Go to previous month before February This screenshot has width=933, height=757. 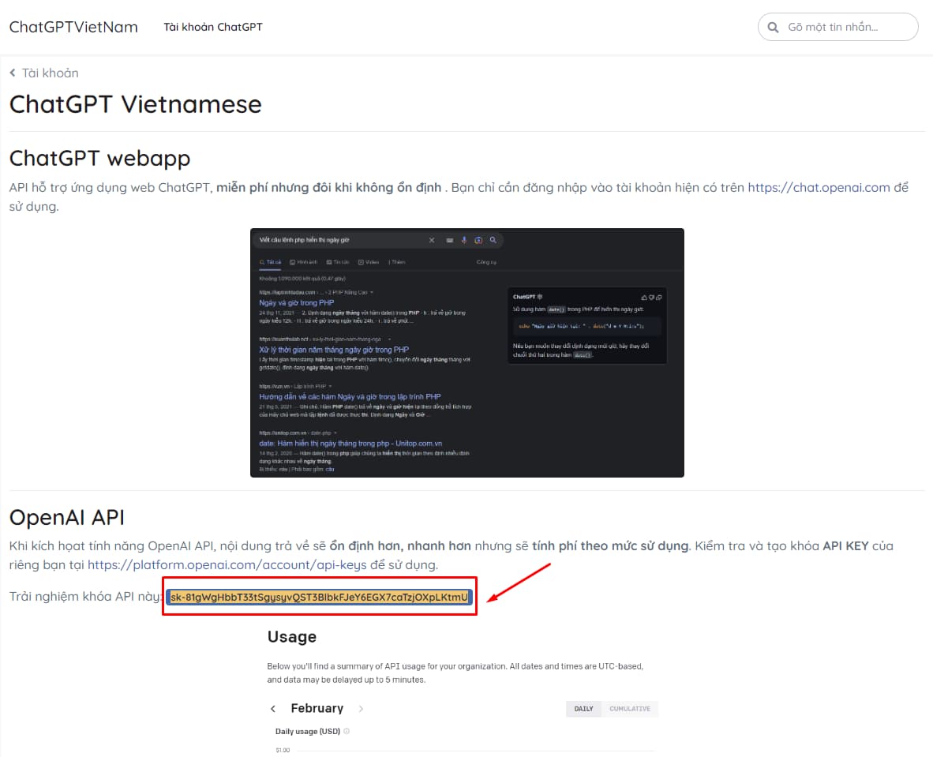[273, 708]
